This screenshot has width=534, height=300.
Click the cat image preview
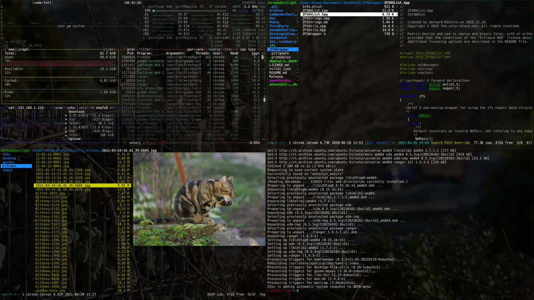point(199,199)
